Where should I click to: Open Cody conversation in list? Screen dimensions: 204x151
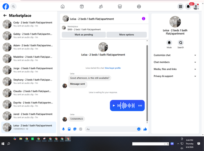(29, 24)
